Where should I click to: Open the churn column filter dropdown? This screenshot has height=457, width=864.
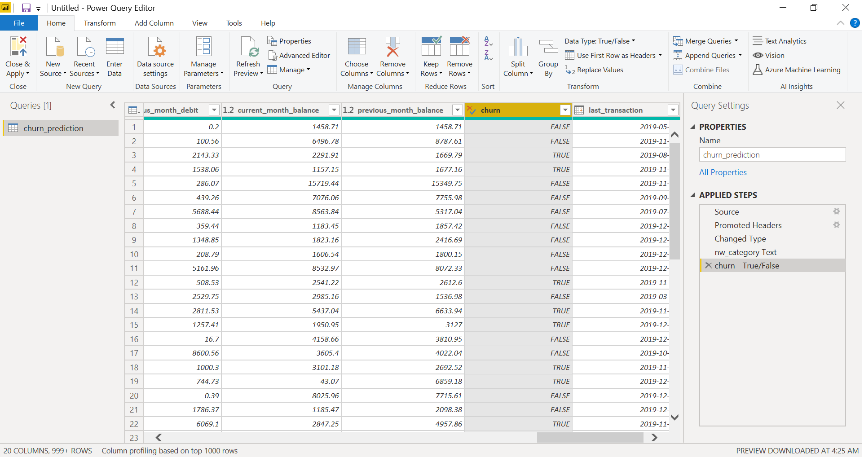pyautogui.click(x=565, y=110)
